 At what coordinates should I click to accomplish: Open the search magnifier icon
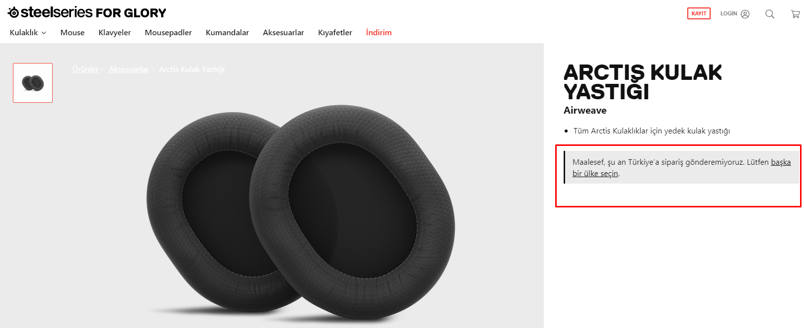coord(770,14)
